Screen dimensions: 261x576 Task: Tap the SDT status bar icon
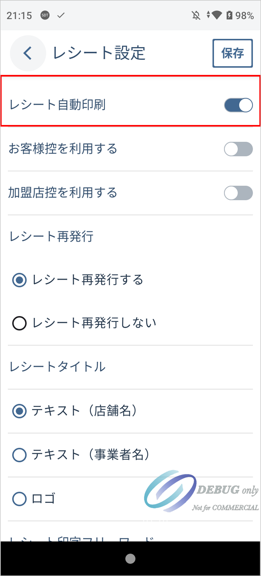45,15
